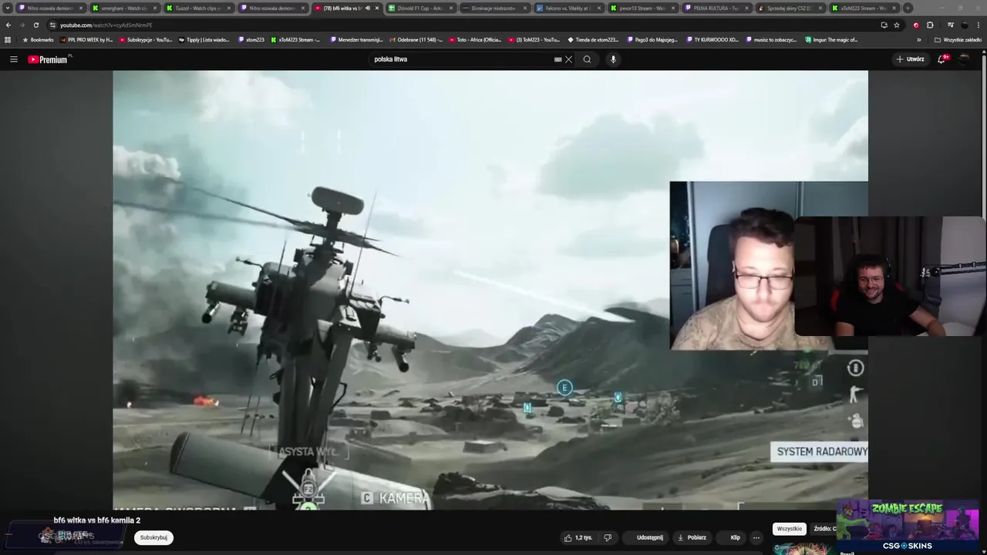Open a new browser tab with the plus
The width and height of the screenshot is (987, 555).
point(908,8)
